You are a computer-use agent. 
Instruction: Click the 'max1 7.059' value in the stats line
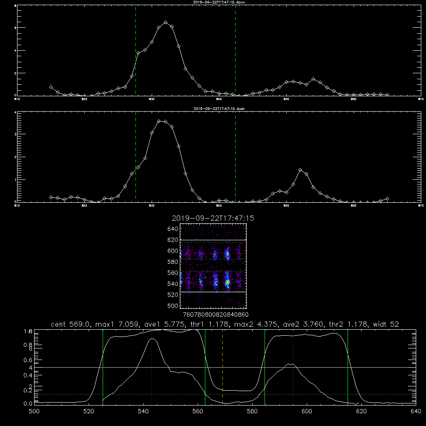pos(118,324)
